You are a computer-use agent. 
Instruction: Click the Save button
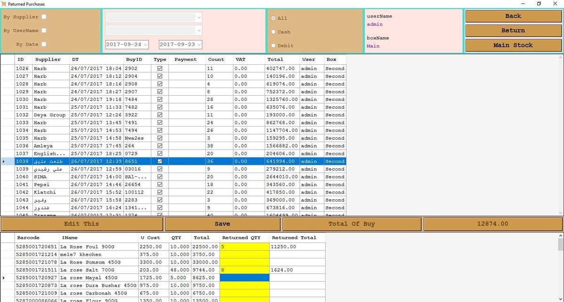[x=222, y=224]
